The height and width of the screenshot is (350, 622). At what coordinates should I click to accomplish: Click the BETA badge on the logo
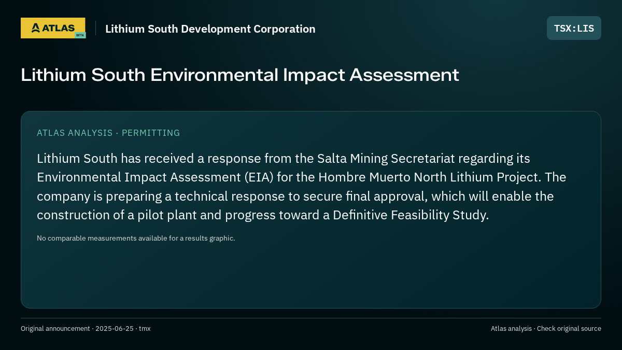click(80, 35)
